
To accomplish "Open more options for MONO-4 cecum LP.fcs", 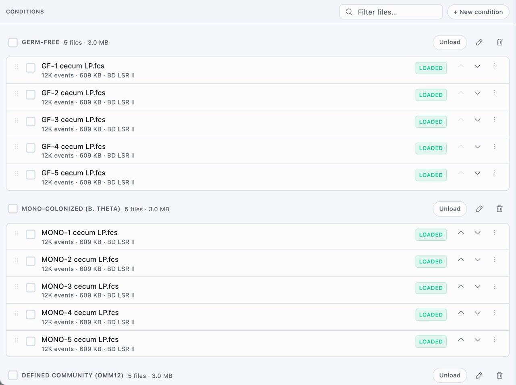I will [495, 313].
